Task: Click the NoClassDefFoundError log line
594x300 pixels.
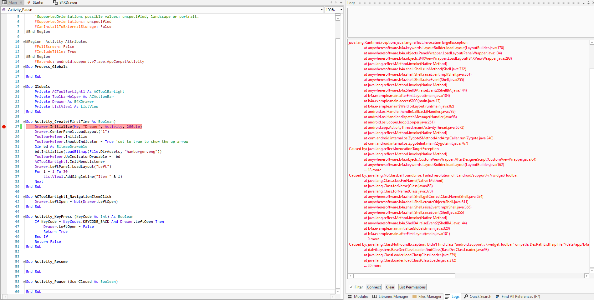Action: point(433,175)
